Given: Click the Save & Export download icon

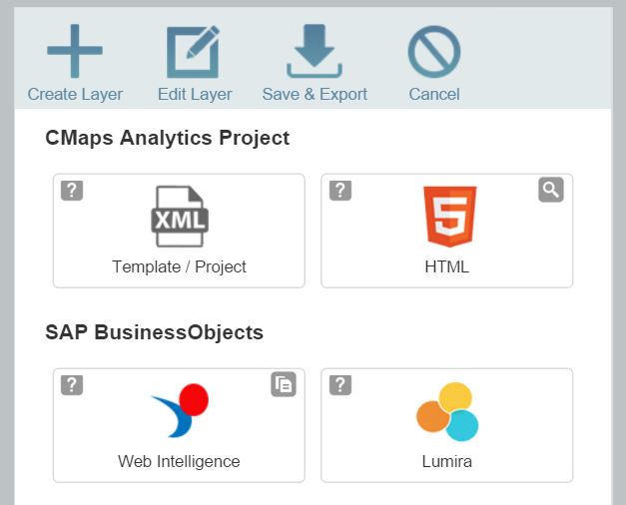Looking at the screenshot, I should 314,51.
